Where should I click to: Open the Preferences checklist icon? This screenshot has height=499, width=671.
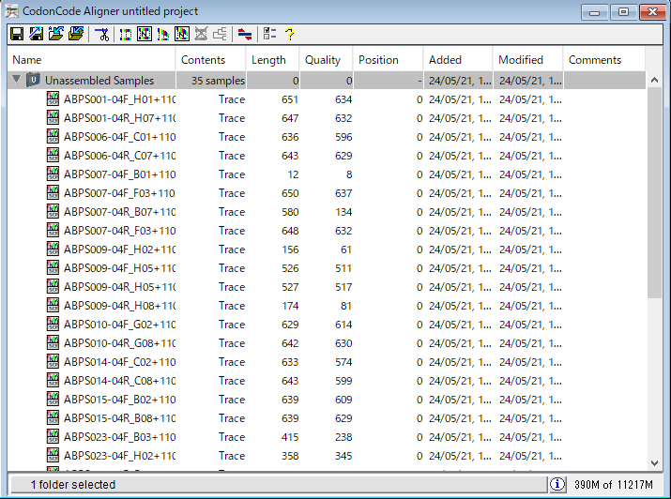click(x=270, y=35)
